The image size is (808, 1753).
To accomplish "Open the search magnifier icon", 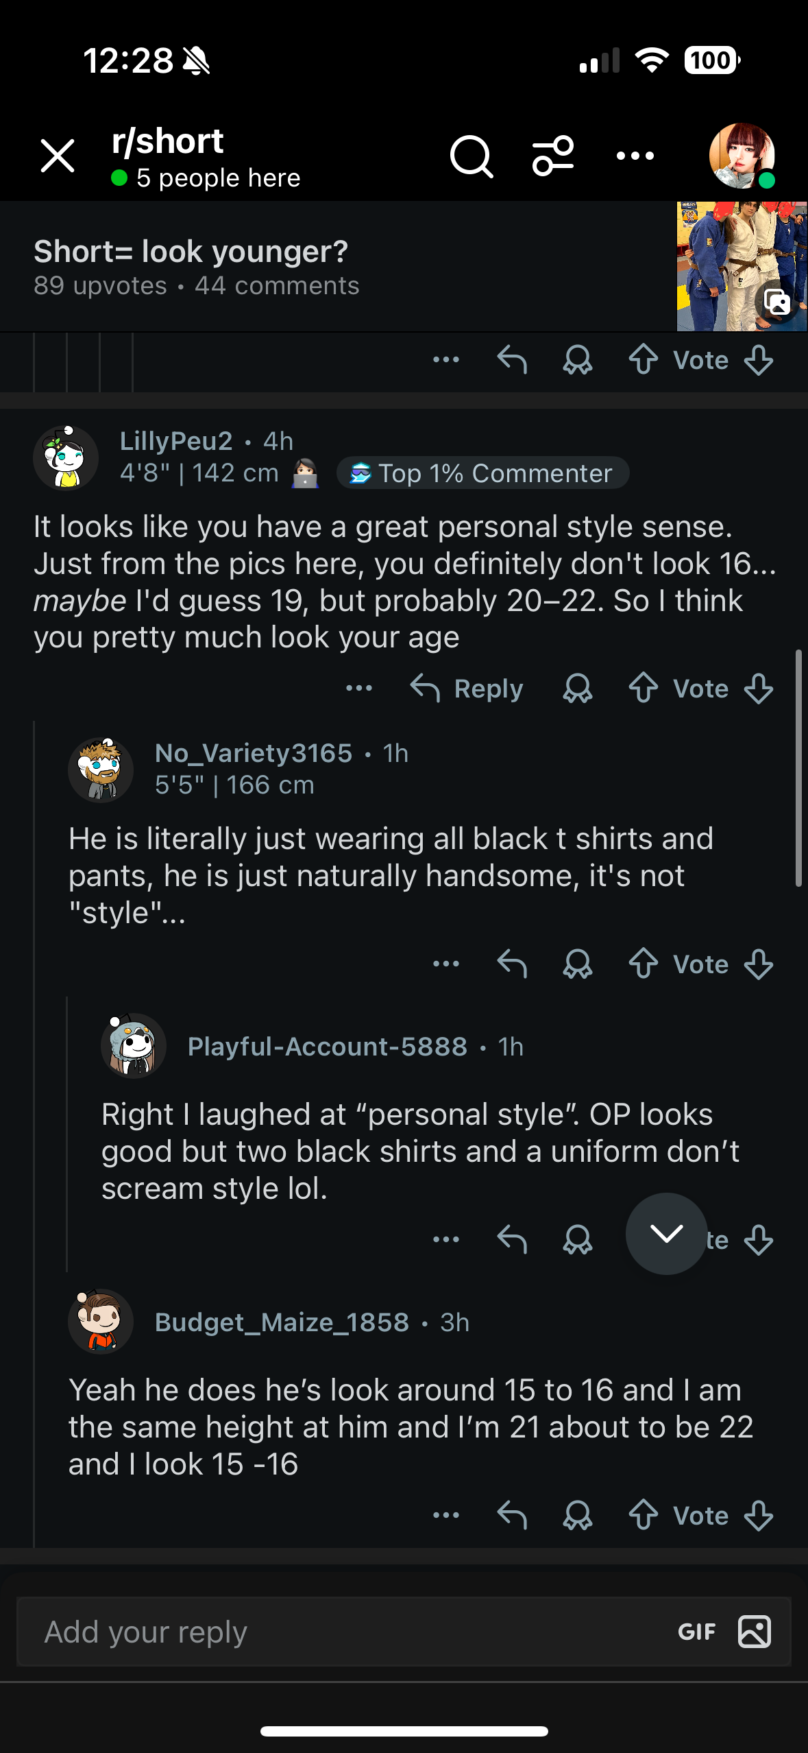I will 472,156.
